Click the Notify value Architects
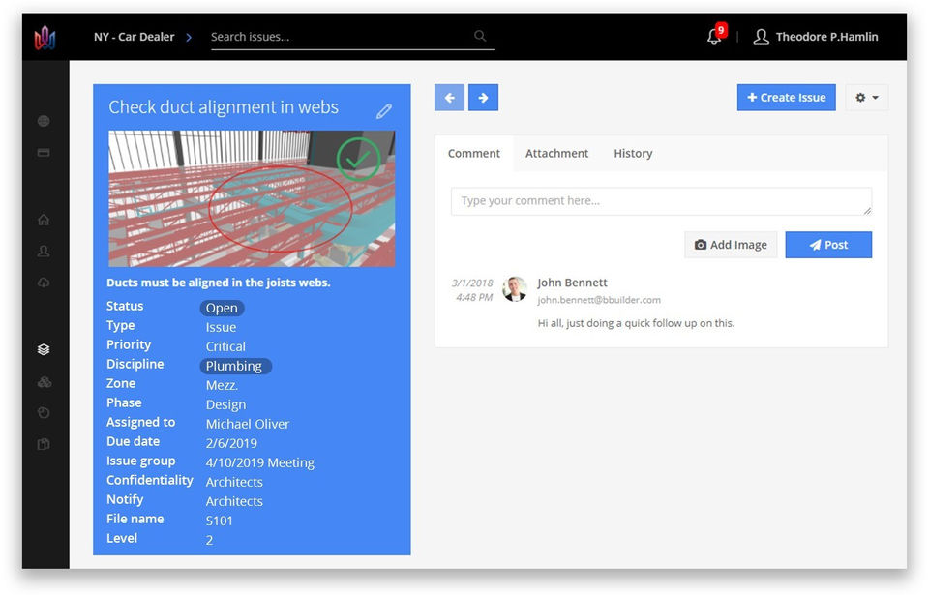 click(234, 501)
